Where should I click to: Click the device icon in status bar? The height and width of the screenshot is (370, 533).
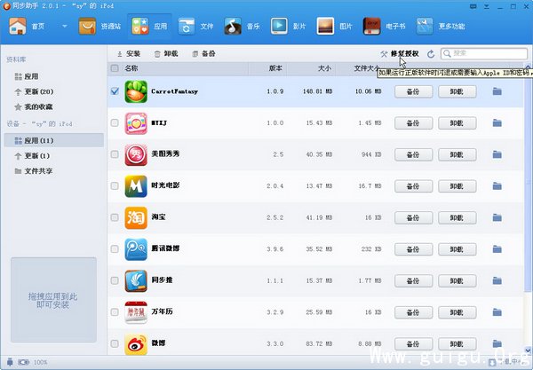pos(10,362)
